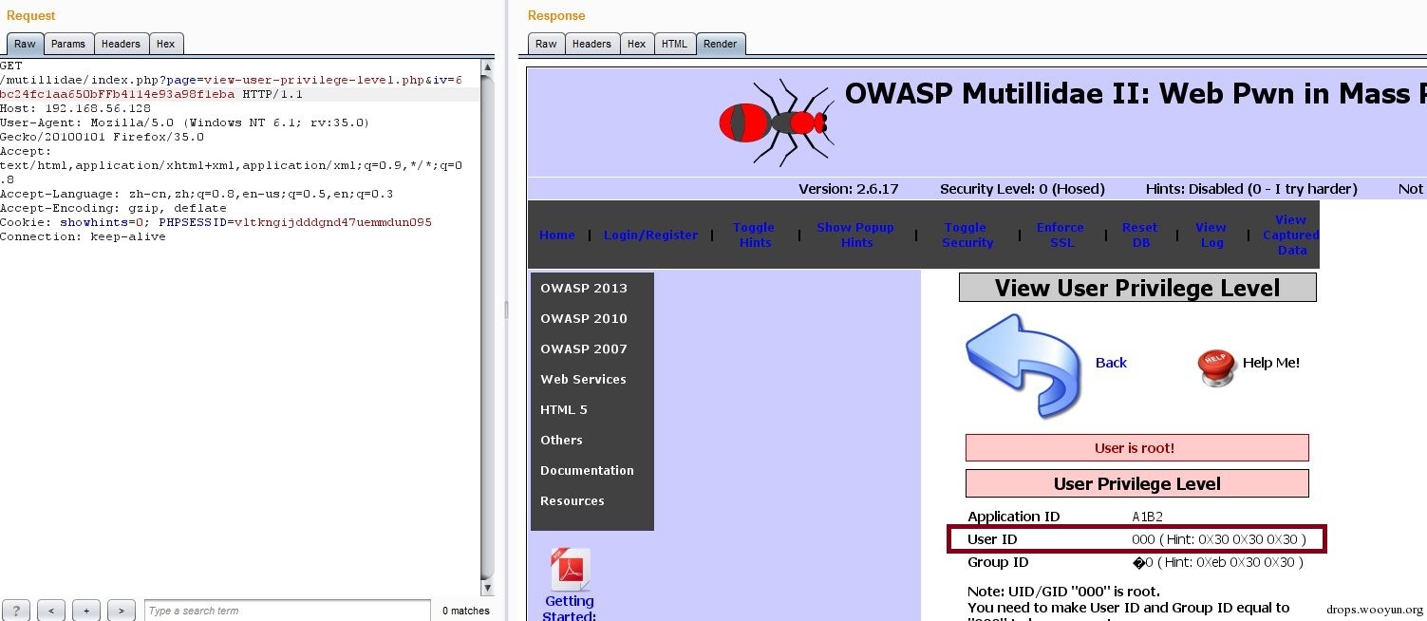This screenshot has height=621, width=1427.
Task: Go to previous search match
Action: point(51,611)
